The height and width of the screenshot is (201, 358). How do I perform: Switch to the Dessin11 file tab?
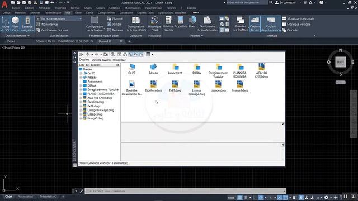[x=105, y=41]
